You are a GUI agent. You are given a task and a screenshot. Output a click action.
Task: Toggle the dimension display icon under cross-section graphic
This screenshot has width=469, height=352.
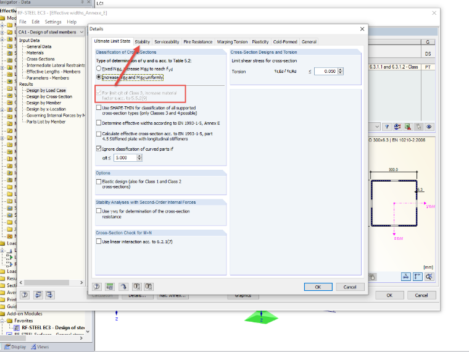(x=406, y=277)
